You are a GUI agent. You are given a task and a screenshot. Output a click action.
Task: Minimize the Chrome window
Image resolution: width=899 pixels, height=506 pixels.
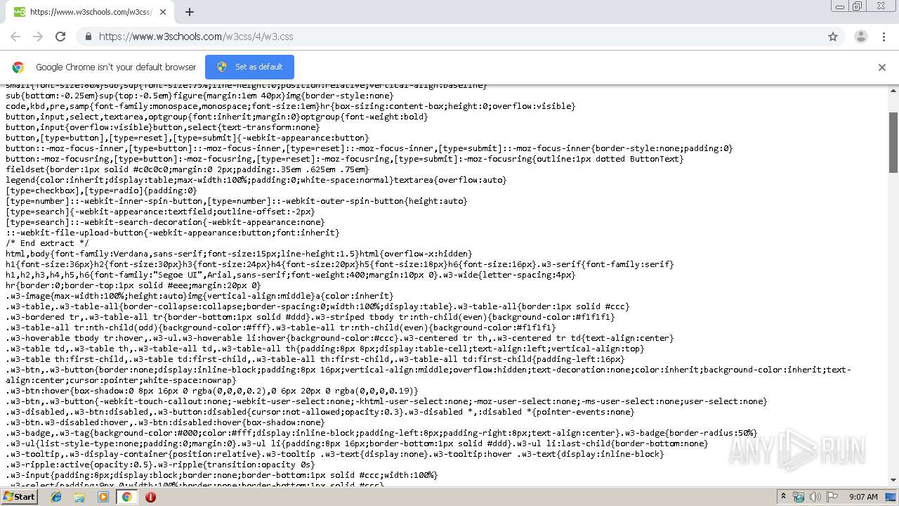pos(839,6)
